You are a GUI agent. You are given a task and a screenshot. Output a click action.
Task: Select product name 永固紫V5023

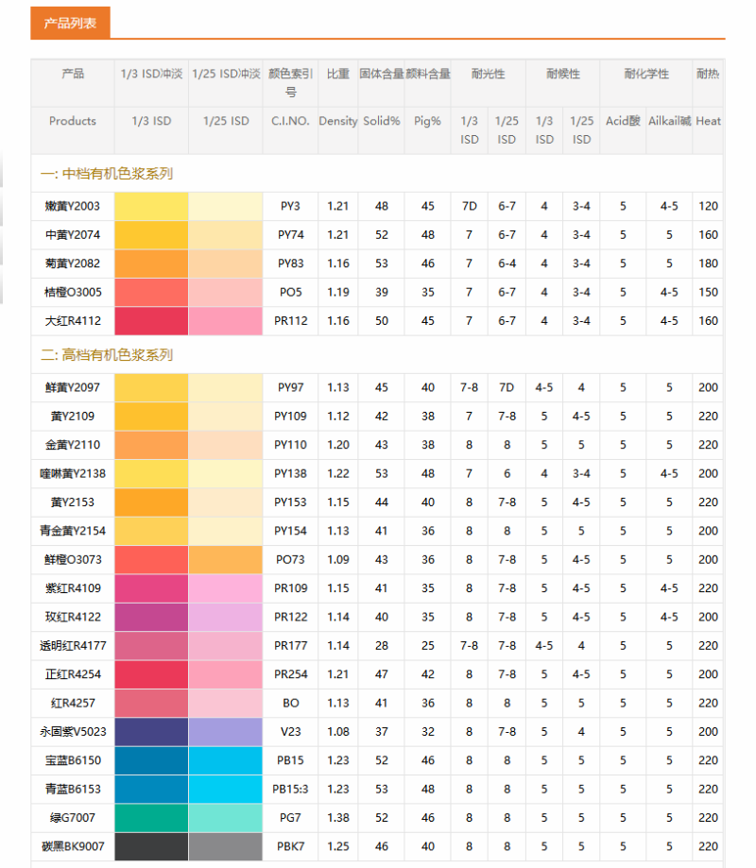tap(73, 732)
